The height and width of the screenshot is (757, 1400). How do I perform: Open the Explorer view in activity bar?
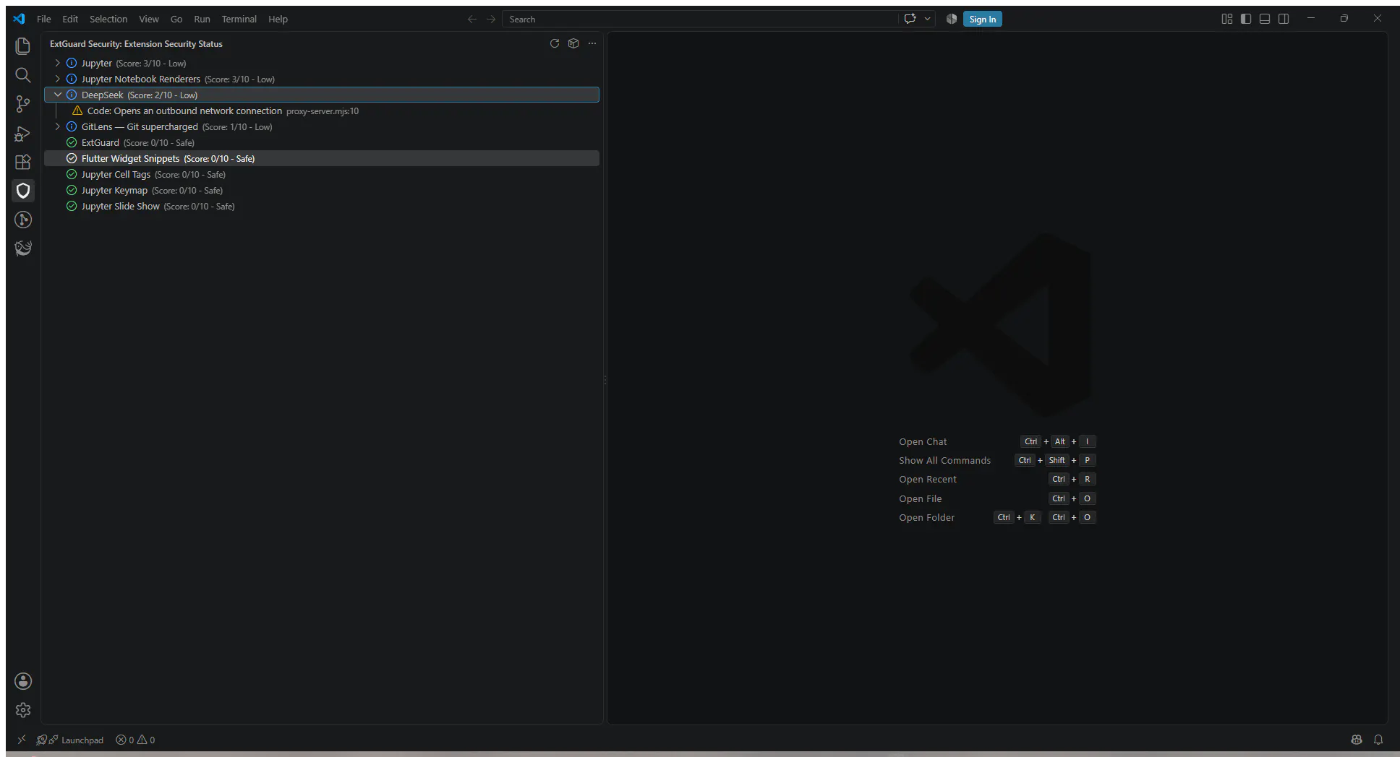23,46
